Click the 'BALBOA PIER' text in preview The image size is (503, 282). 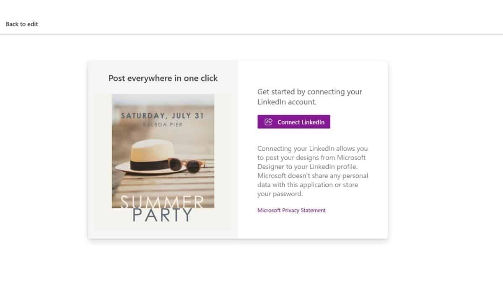pyautogui.click(x=162, y=124)
